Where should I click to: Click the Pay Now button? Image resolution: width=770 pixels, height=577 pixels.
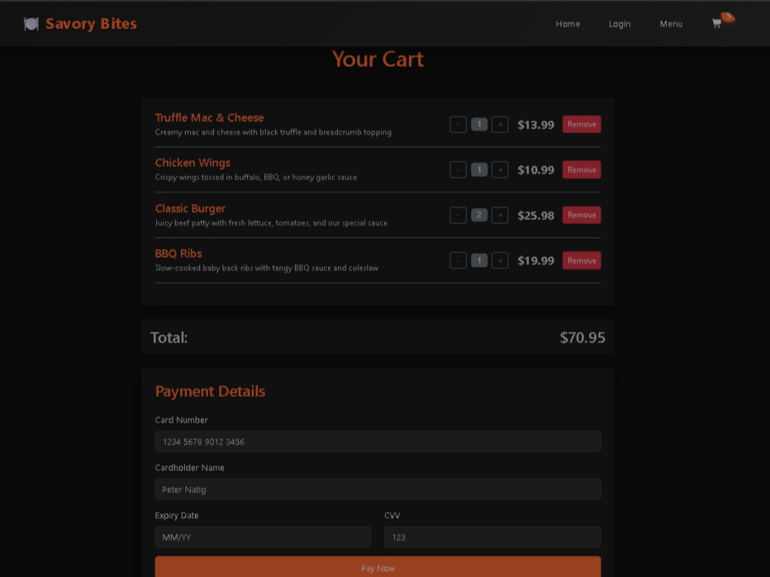coord(377,568)
